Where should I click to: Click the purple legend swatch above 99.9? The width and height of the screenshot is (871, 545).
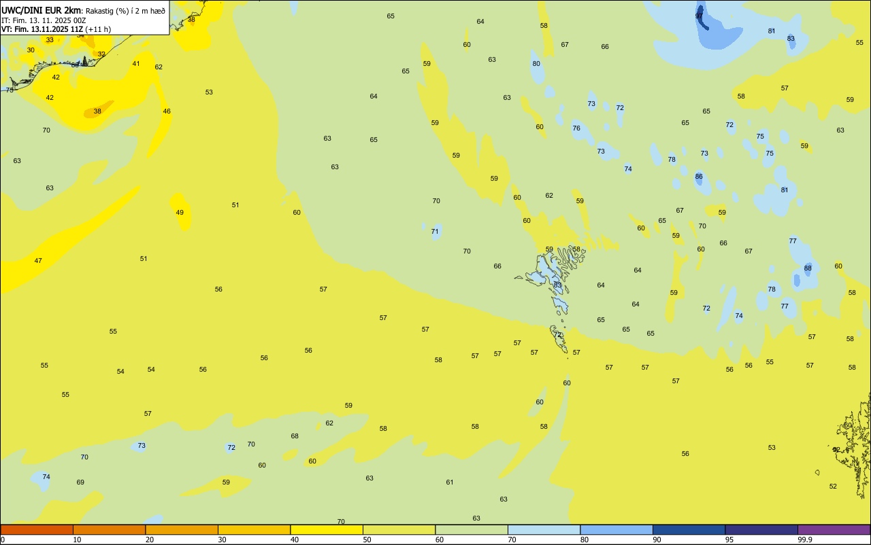(x=834, y=529)
